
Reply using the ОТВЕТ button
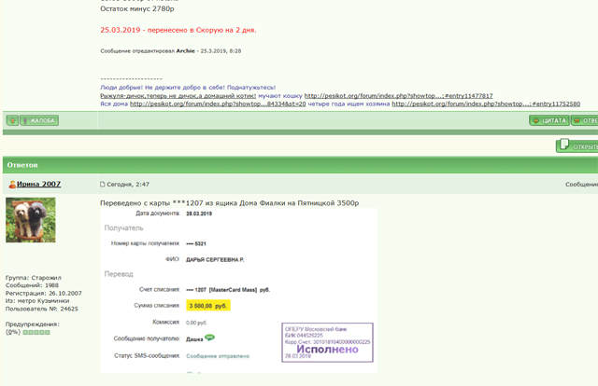tap(585, 120)
